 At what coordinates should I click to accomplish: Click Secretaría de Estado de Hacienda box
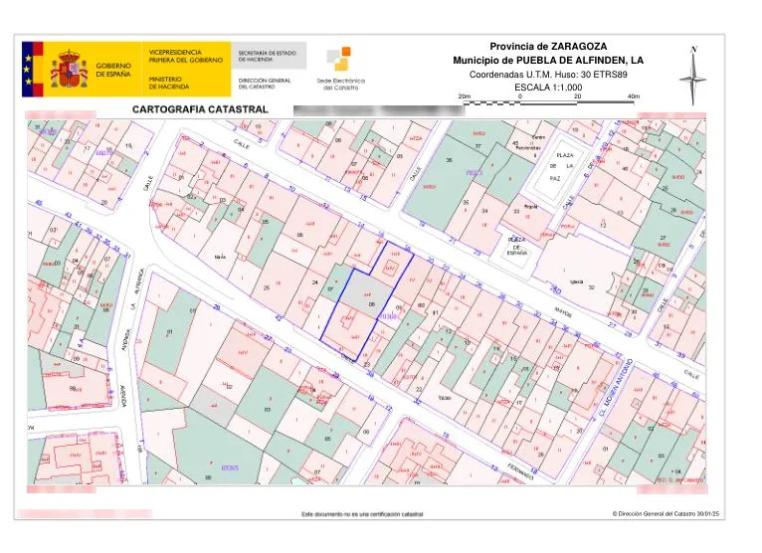pos(269,56)
